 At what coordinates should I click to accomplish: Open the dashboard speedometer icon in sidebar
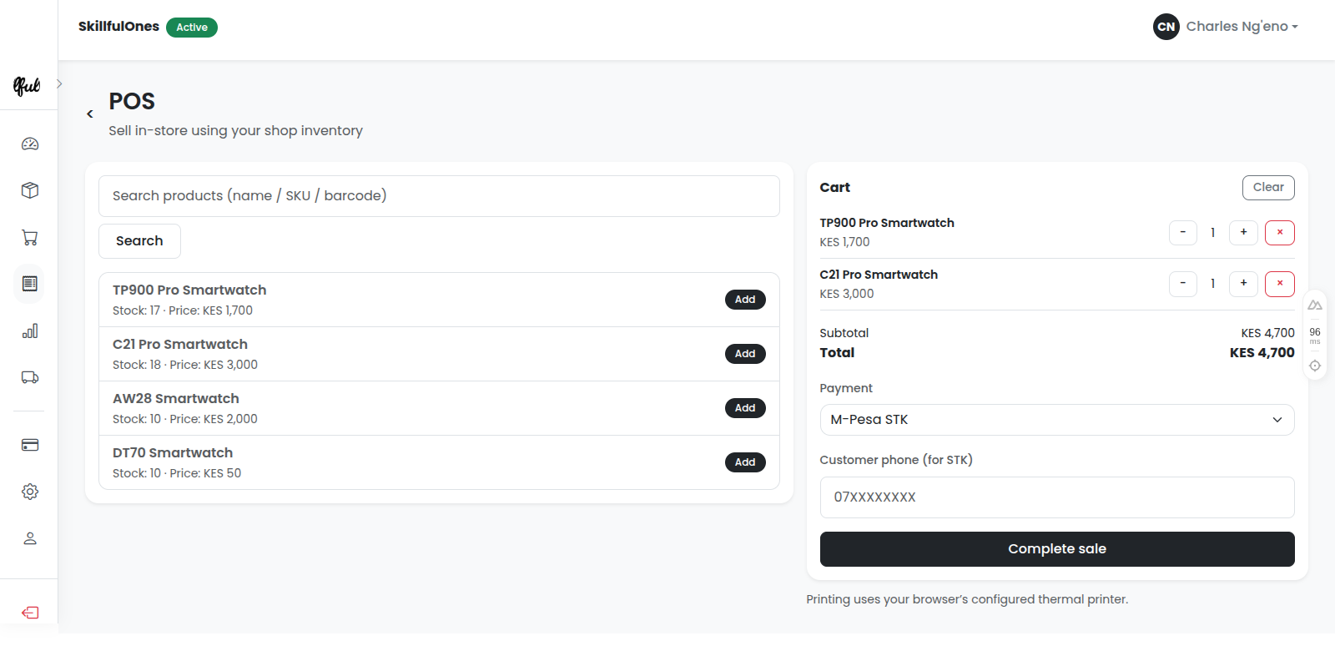tap(30, 144)
